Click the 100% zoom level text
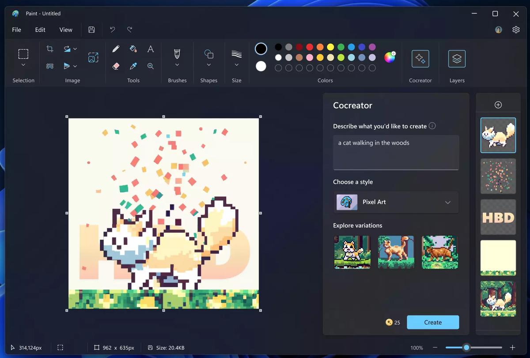Image resolution: width=530 pixels, height=358 pixels. tap(416, 348)
